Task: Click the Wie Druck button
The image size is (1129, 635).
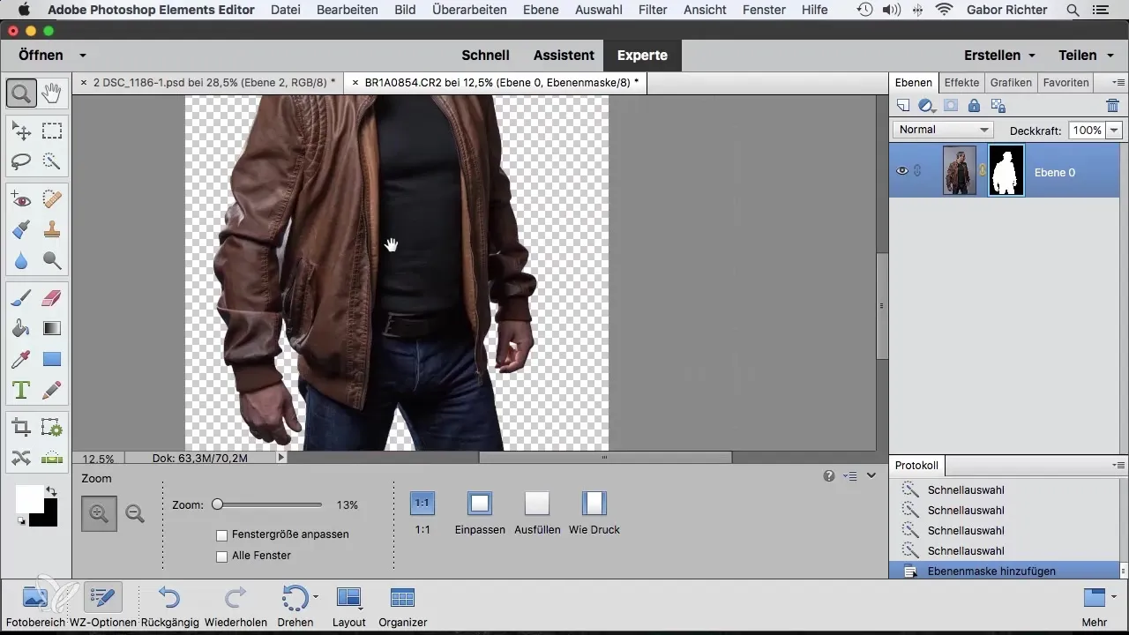Action: (594, 504)
